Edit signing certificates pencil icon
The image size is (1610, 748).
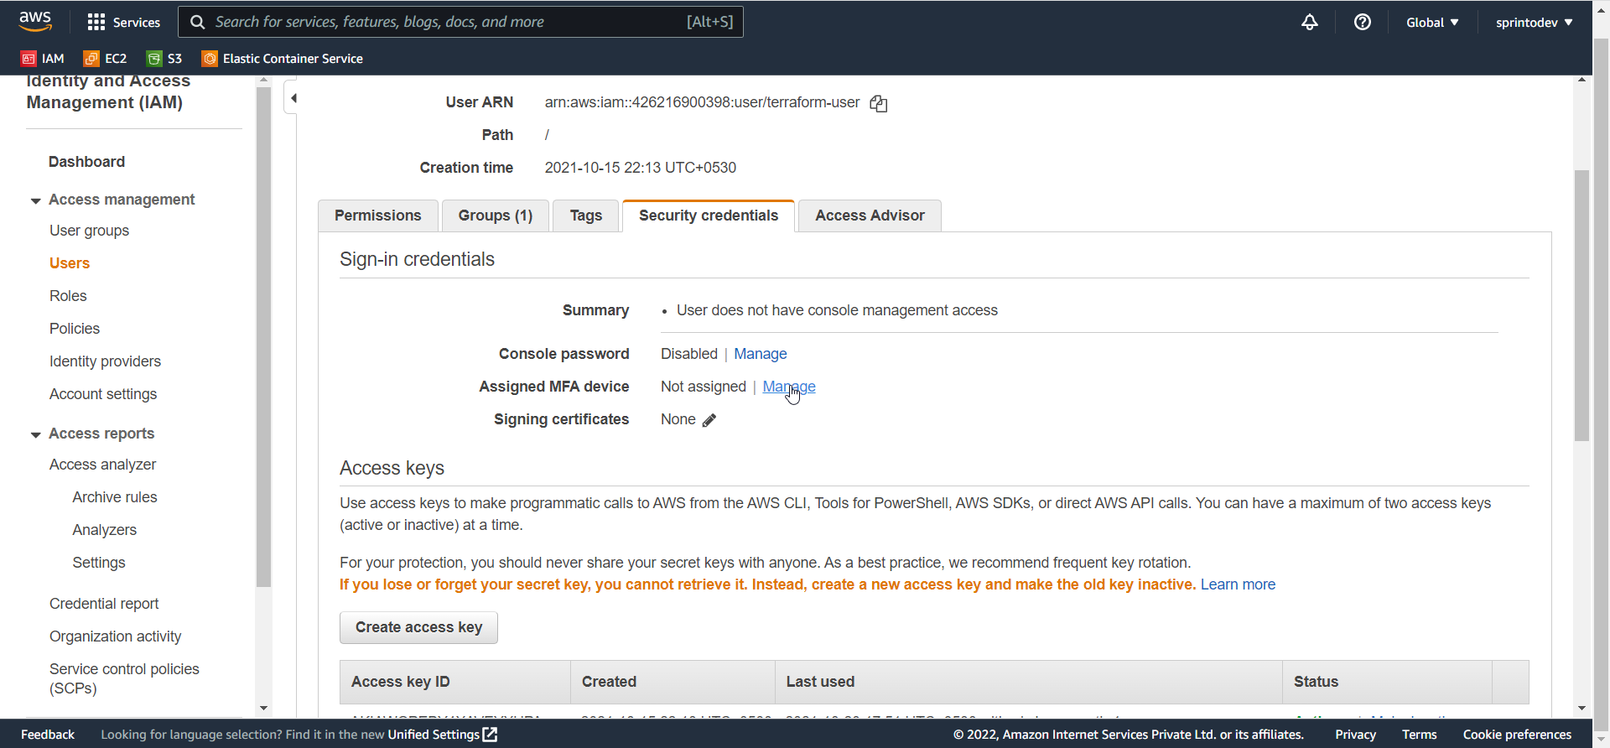(x=709, y=420)
